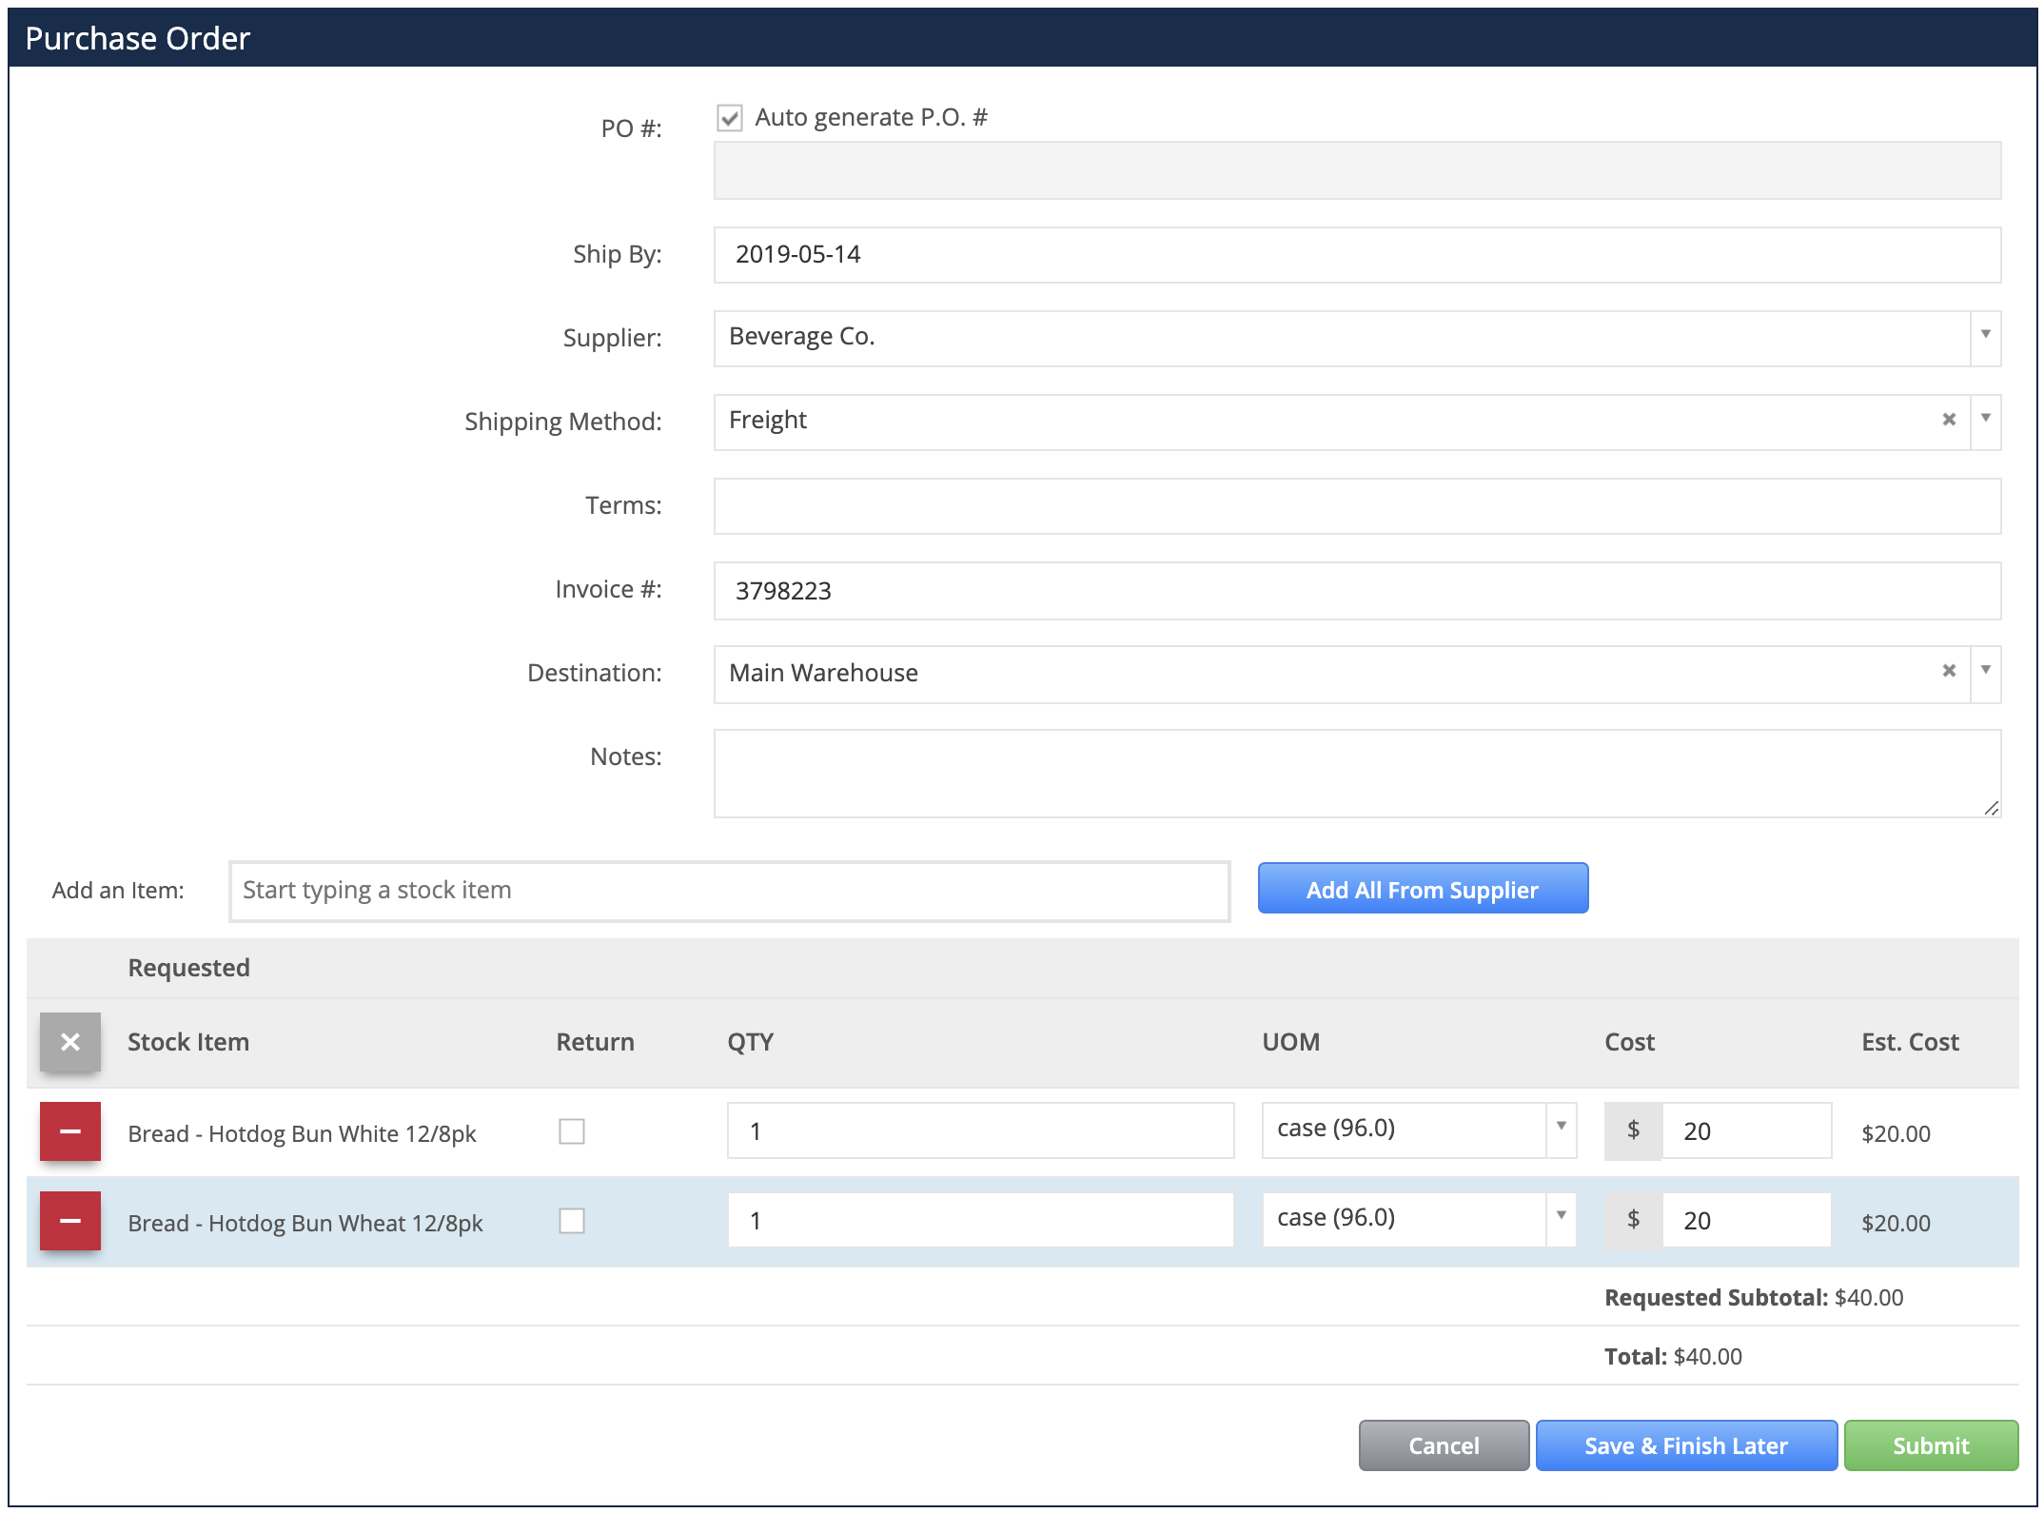This screenshot has width=2044, height=1513.
Task: Open UOM dropdown for Hotdog Bun White
Action: pyautogui.click(x=1562, y=1130)
